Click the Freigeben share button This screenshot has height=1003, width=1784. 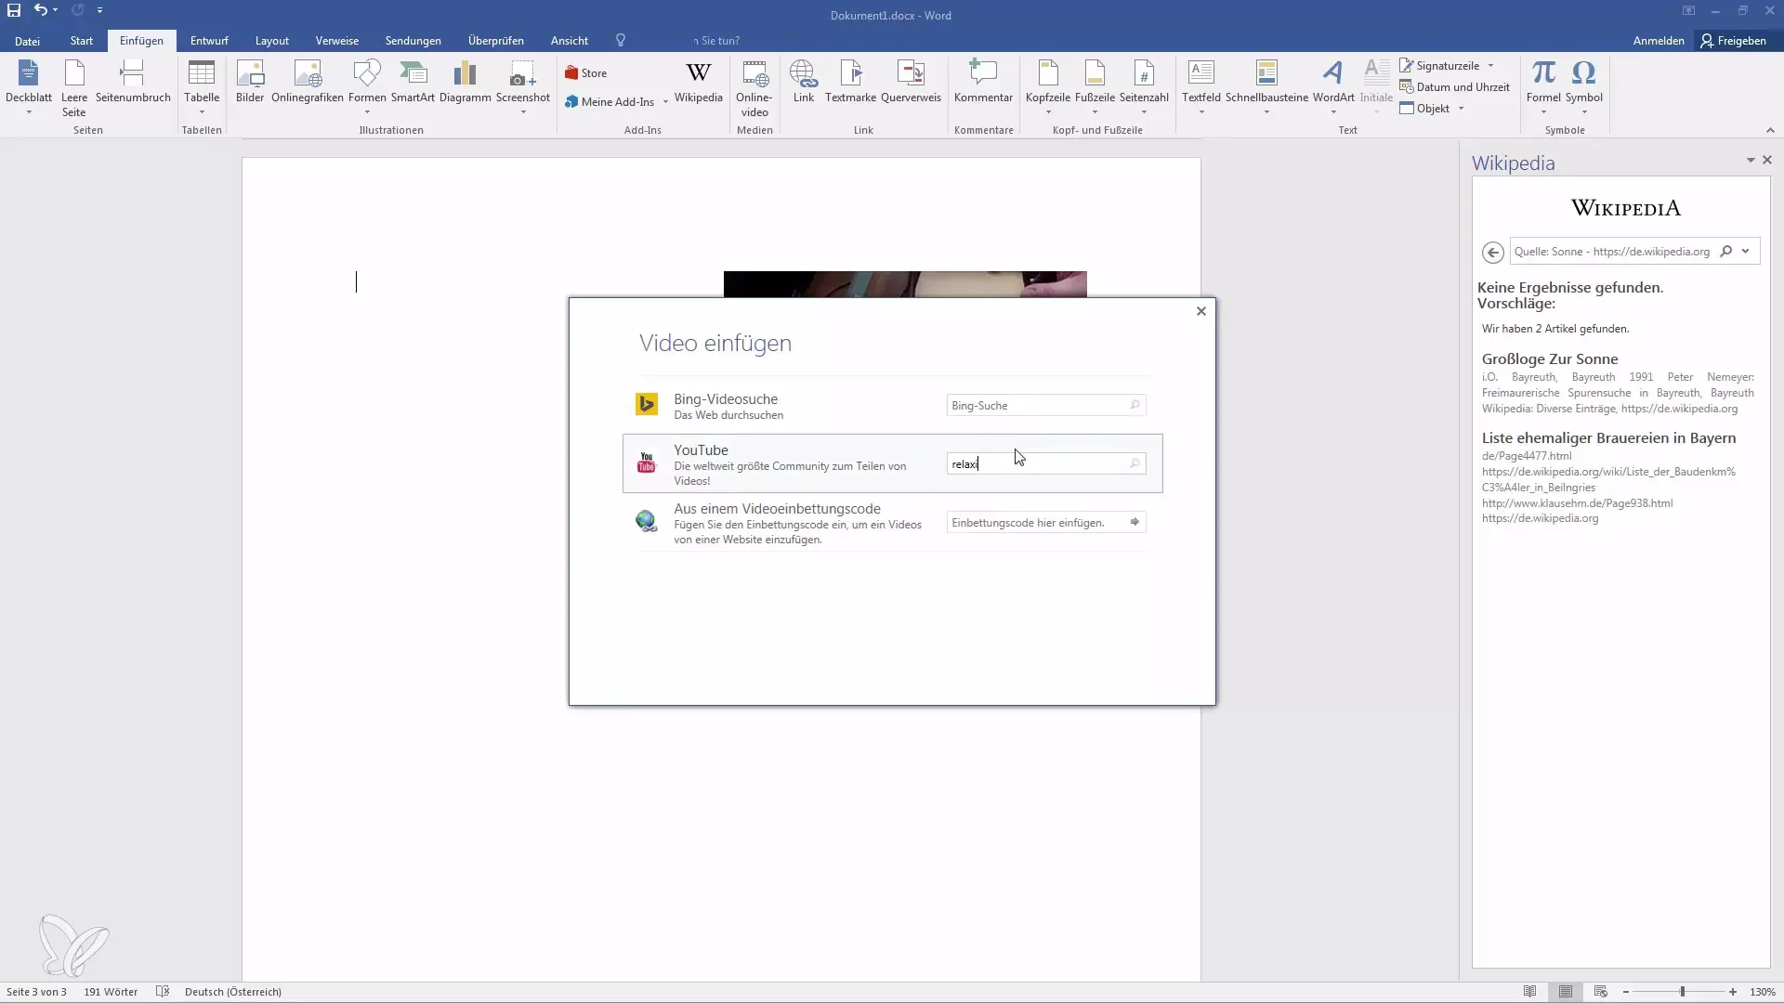[x=1734, y=41]
